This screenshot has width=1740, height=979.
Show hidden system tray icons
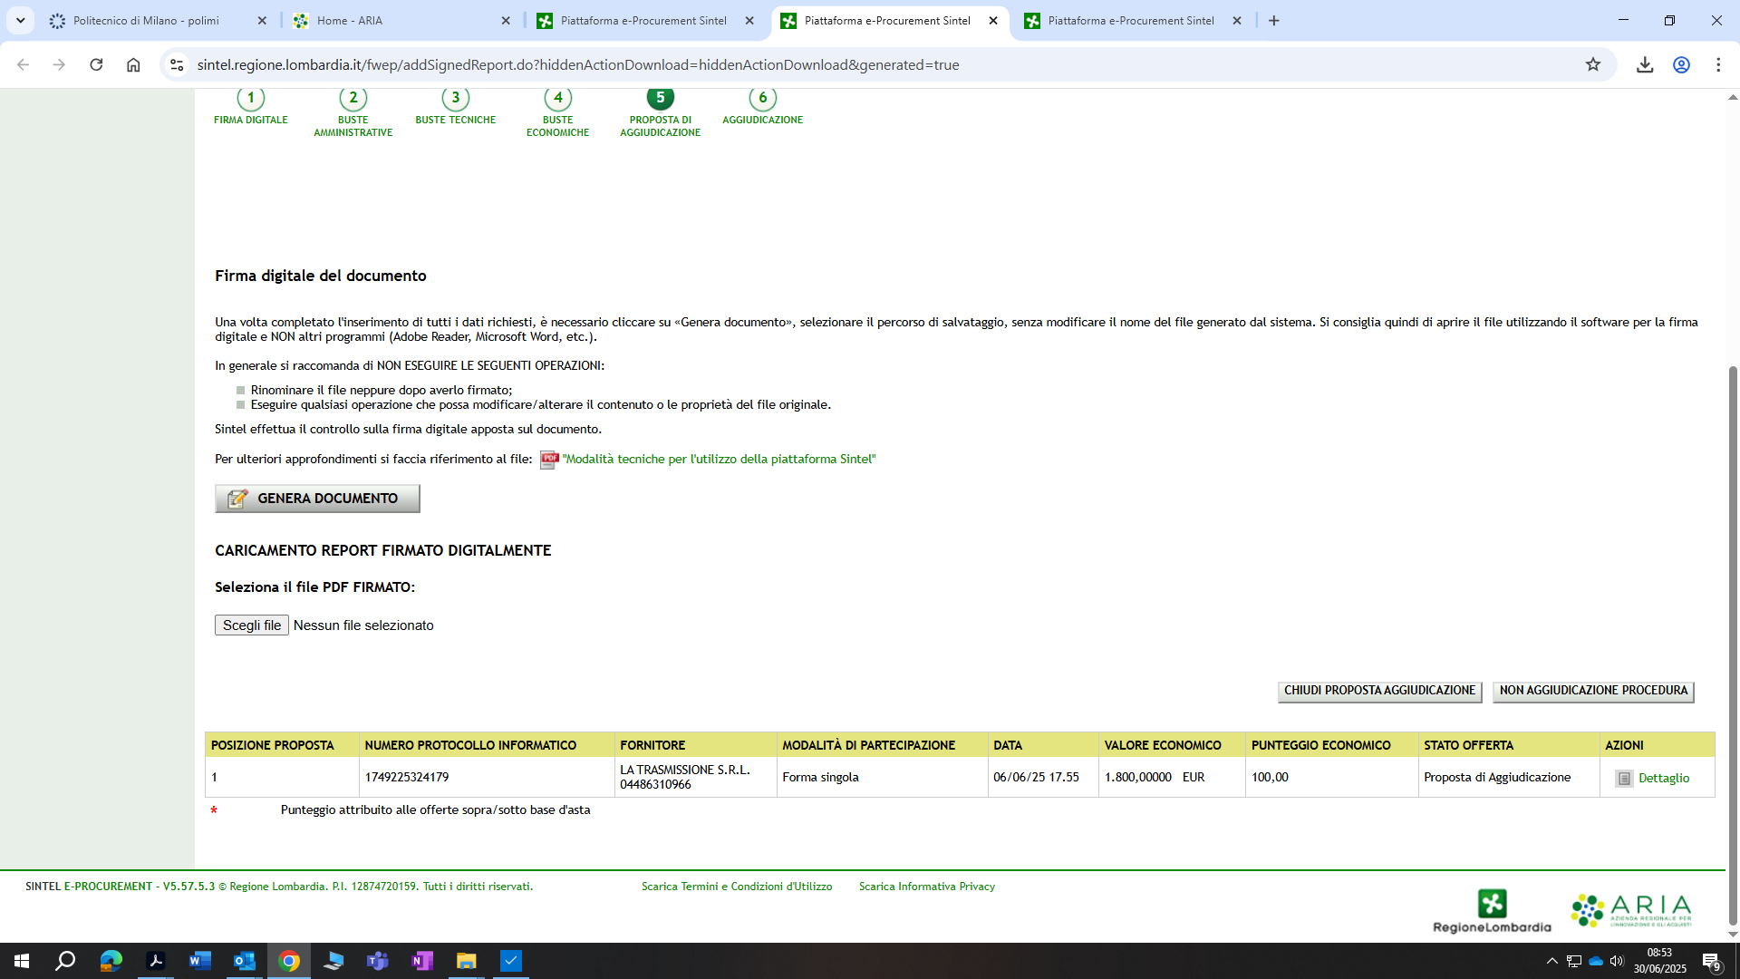point(1551,961)
